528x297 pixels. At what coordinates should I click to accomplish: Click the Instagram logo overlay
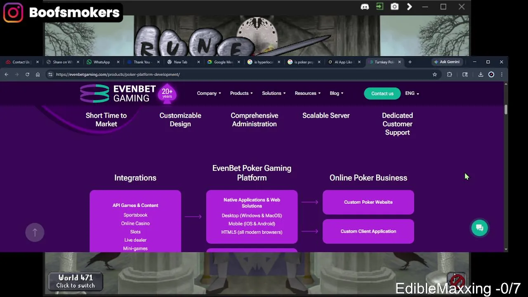tap(13, 12)
